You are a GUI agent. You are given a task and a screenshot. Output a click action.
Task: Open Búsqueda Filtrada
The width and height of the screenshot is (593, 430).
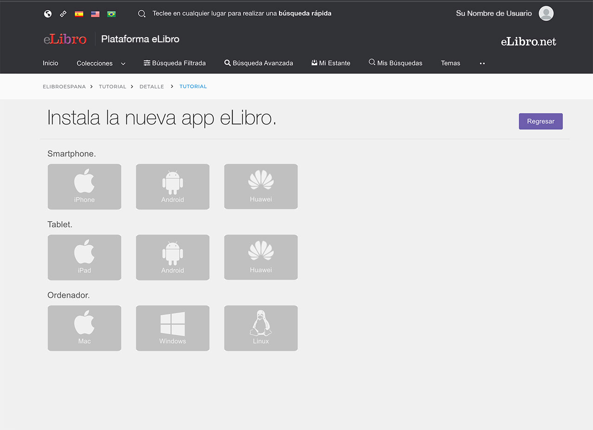coord(175,63)
